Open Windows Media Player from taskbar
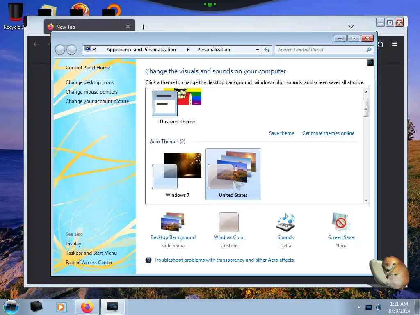Image resolution: width=420 pixels, height=315 pixels. pyautogui.click(x=61, y=307)
